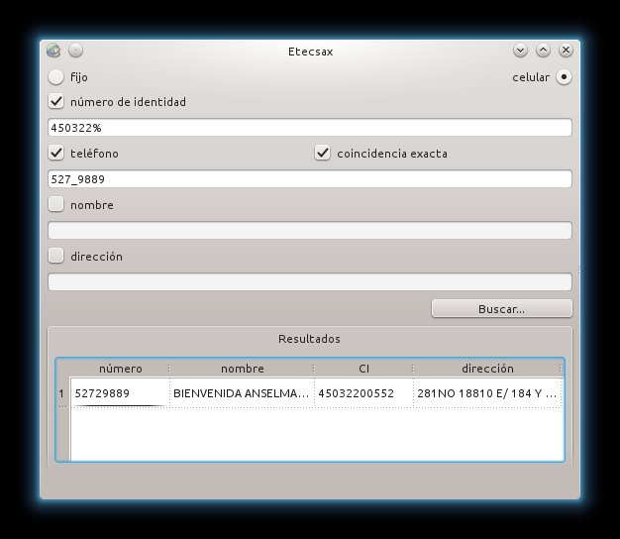
Task: Click the Buscar... button
Action: click(501, 308)
